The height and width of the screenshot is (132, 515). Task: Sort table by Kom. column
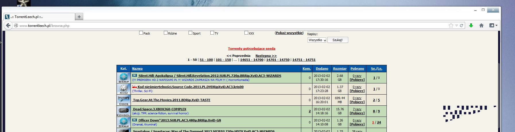(307, 69)
